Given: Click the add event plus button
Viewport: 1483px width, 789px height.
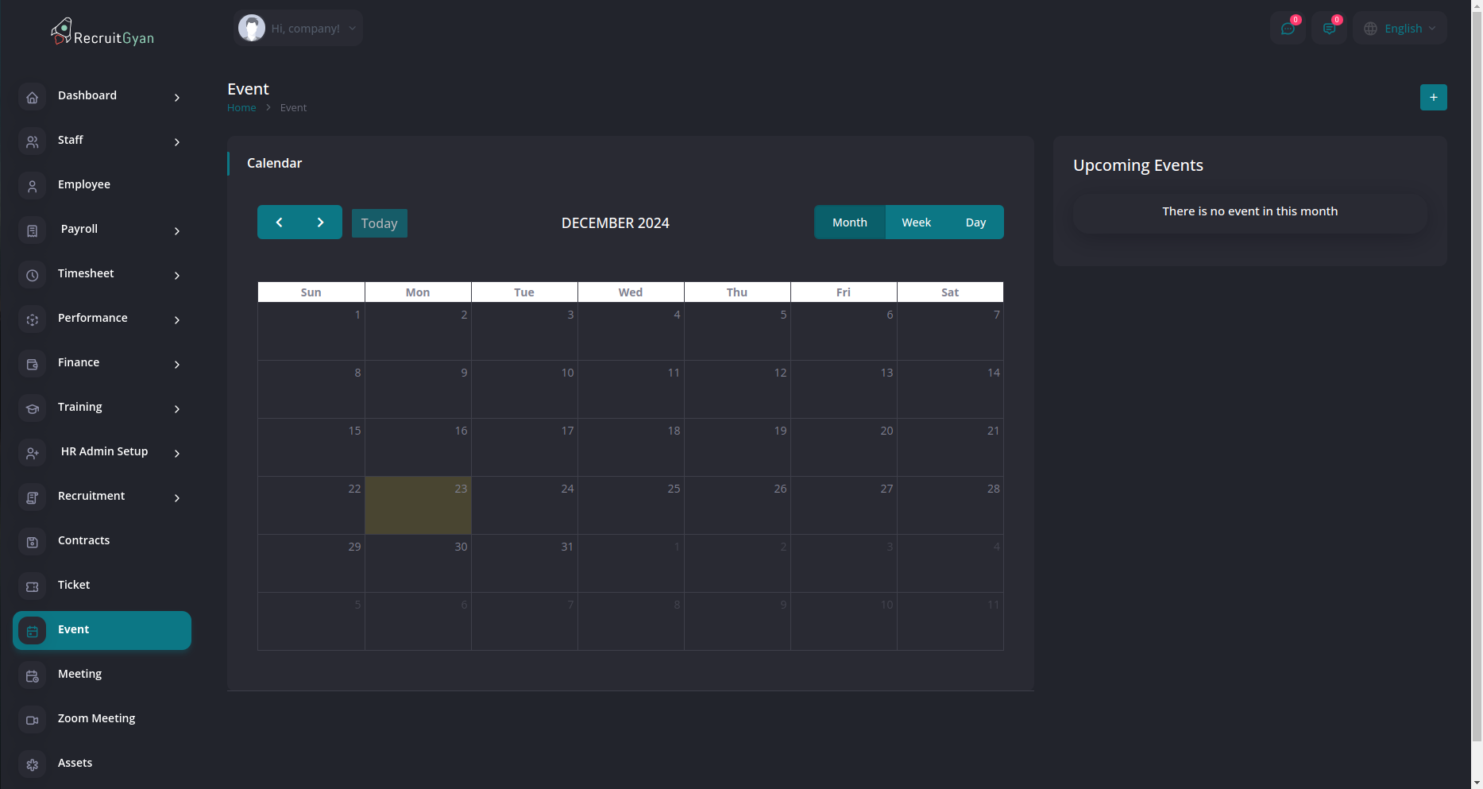Looking at the screenshot, I should pos(1433,97).
